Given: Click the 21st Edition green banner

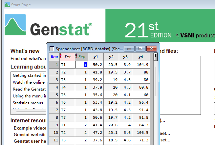Looking at the screenshot, I should (x=160, y=25).
